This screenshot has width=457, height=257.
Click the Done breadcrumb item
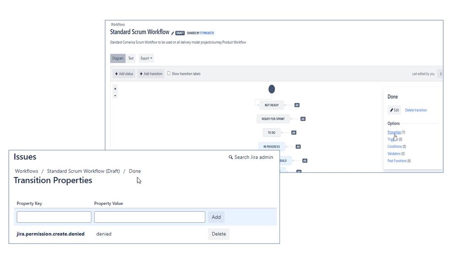(134, 171)
